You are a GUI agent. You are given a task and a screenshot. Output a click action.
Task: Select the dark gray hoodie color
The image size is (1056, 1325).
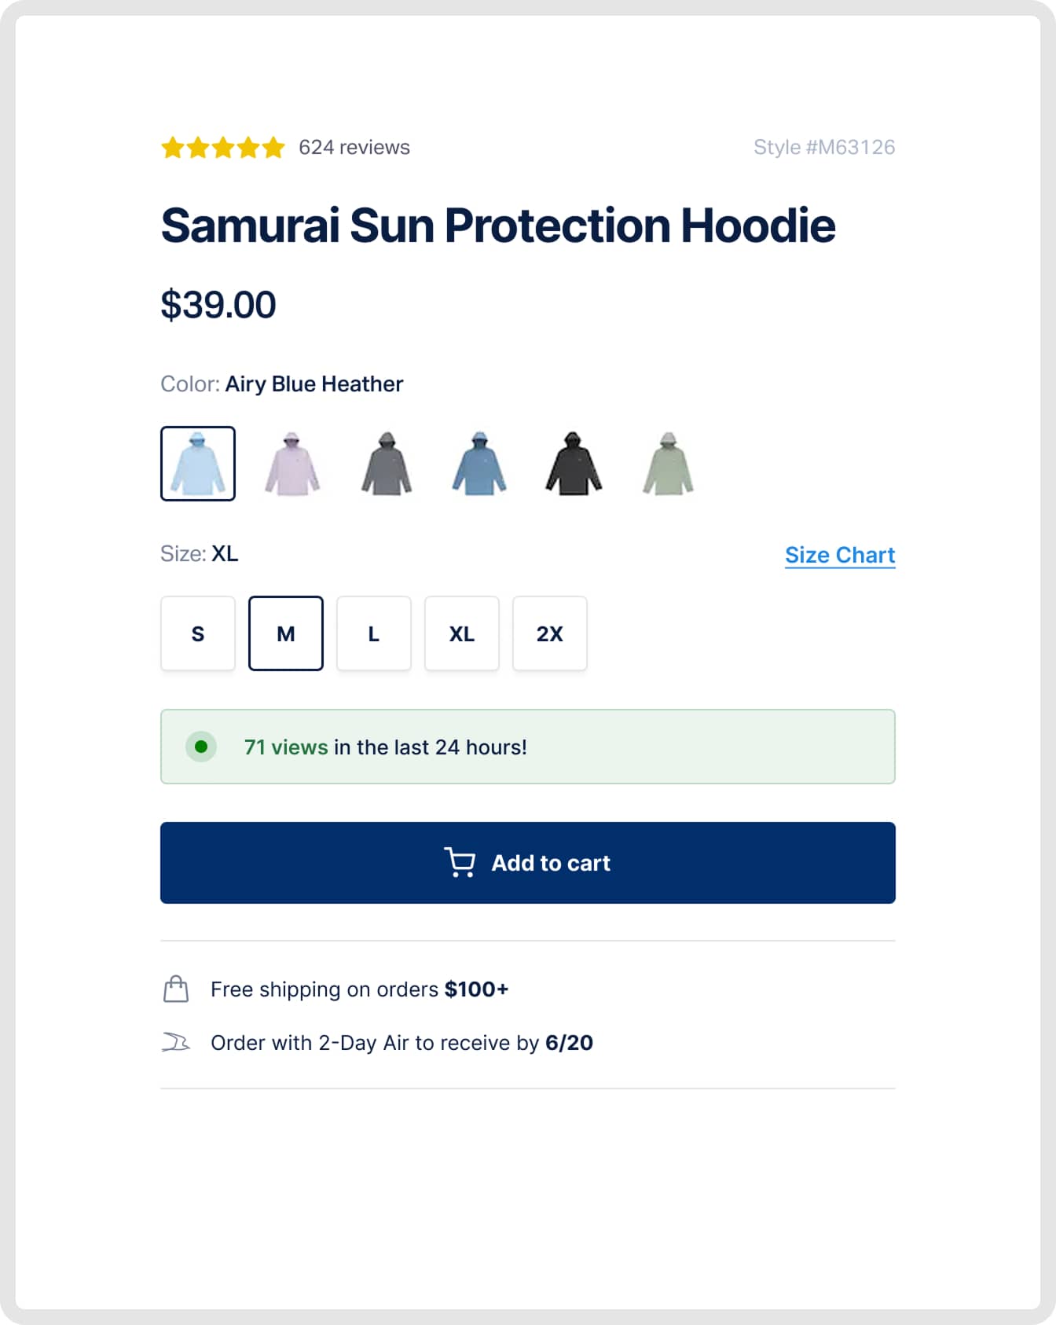(387, 464)
